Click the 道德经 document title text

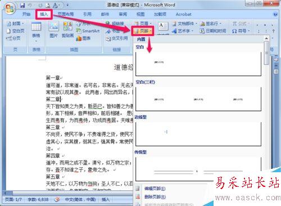tap(124, 67)
